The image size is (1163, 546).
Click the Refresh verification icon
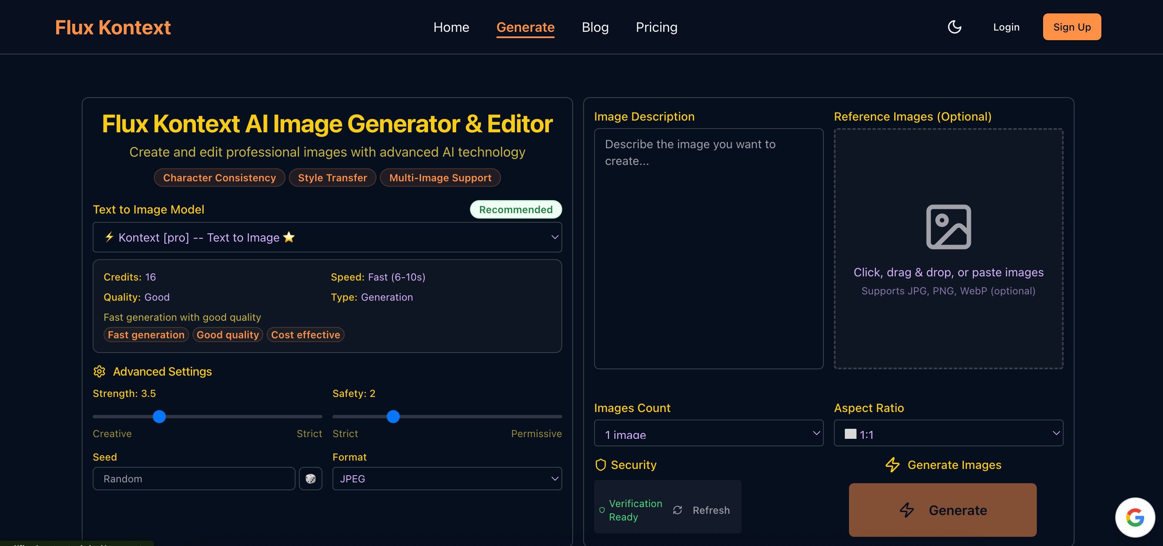pyautogui.click(x=677, y=510)
